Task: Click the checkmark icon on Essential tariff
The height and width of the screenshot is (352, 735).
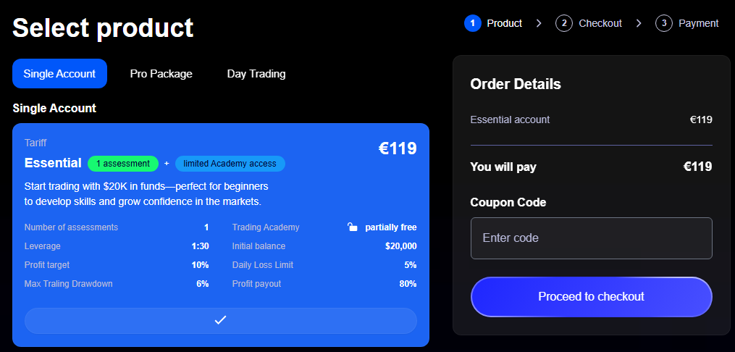Action: (221, 320)
